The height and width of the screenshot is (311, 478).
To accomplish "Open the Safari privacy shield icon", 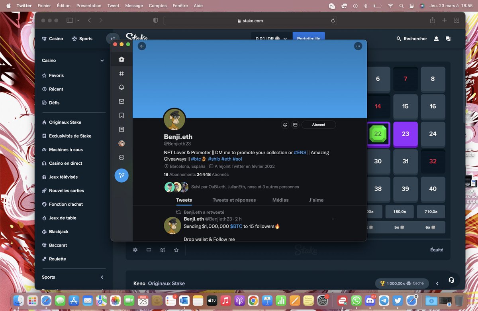I will (155, 20).
